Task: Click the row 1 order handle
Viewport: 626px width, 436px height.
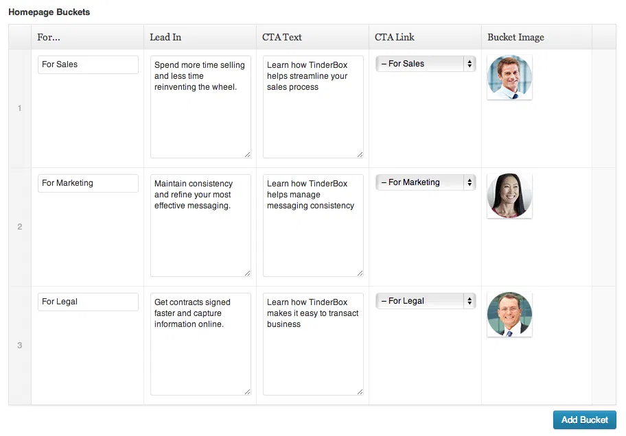Action: 20,108
